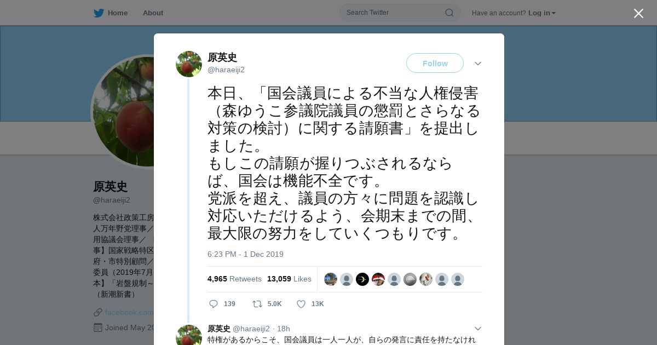Close the tweet overlay with X
Viewport: 657px width, 345px height.
pos(638,13)
